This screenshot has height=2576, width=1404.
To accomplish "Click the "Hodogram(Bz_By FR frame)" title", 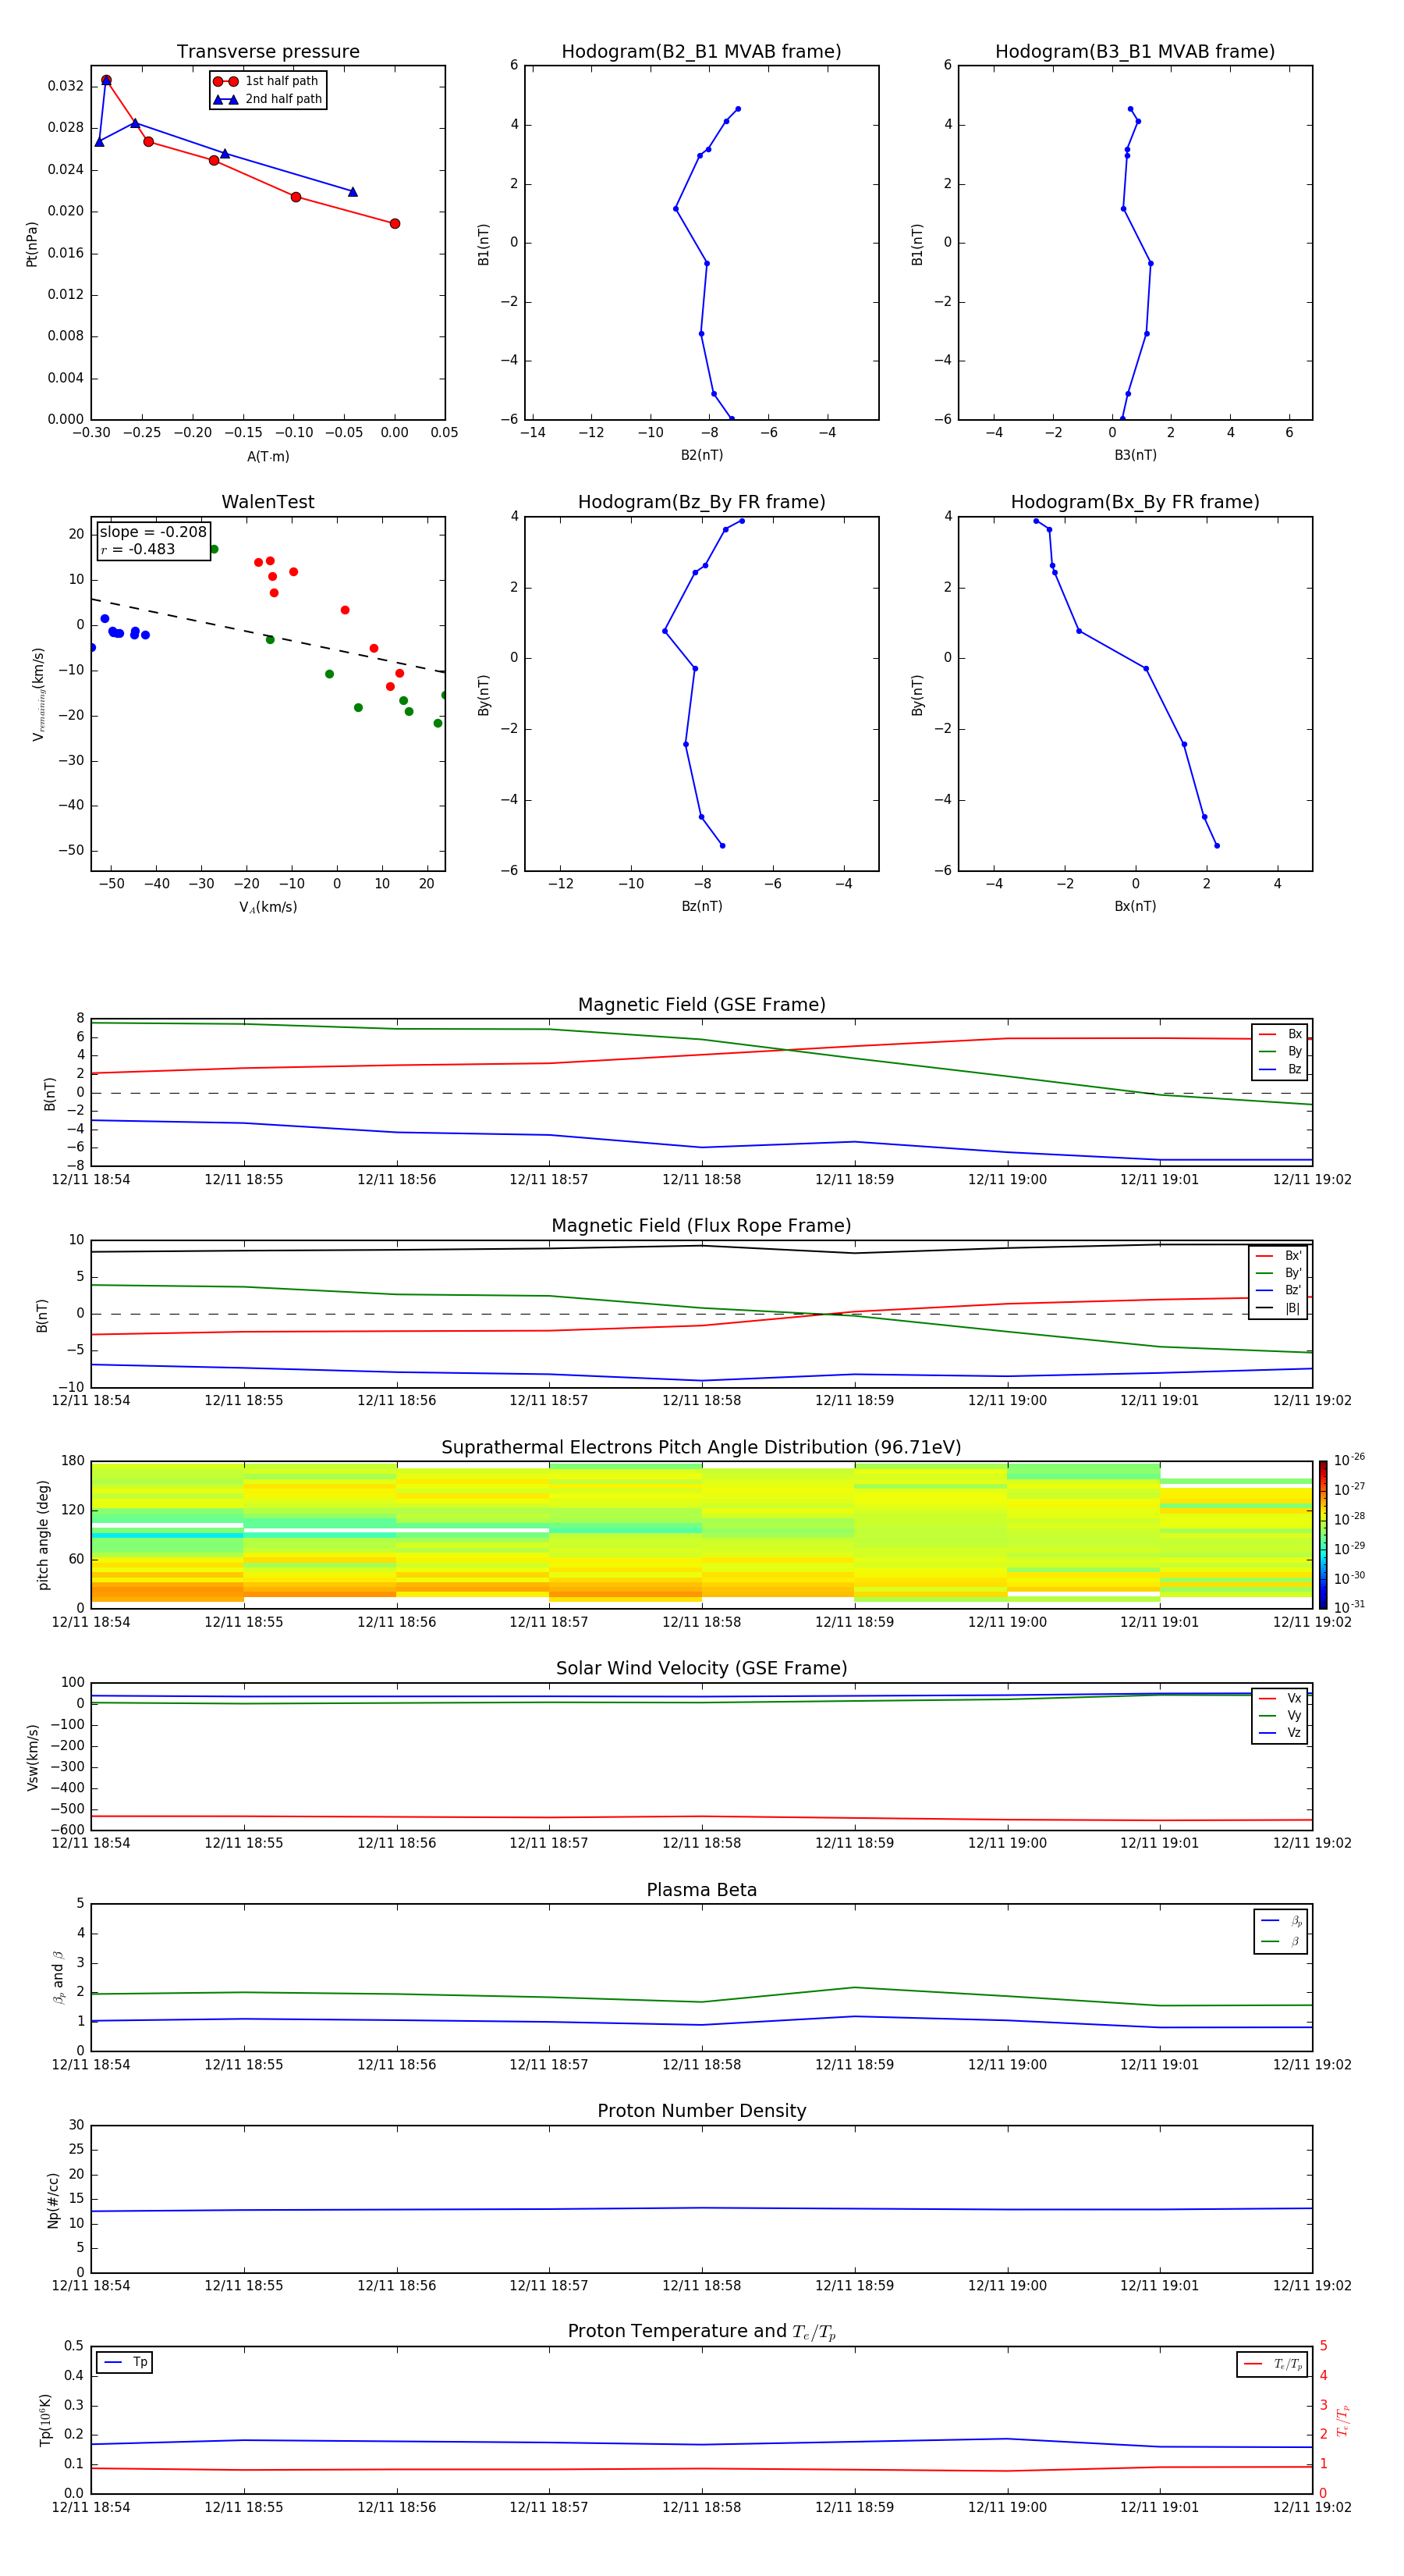I will [701, 502].
